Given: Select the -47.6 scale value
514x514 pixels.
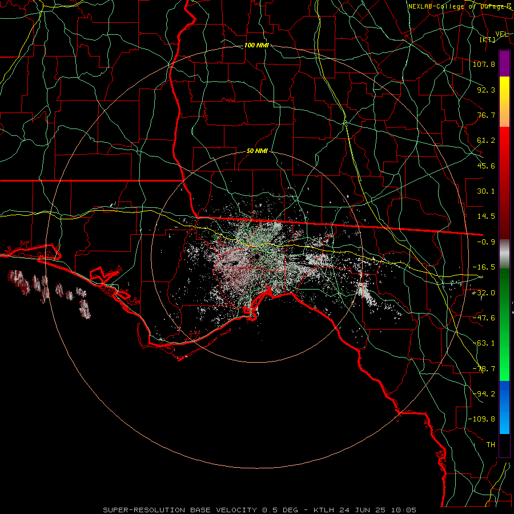Looking at the screenshot, I should (x=484, y=318).
